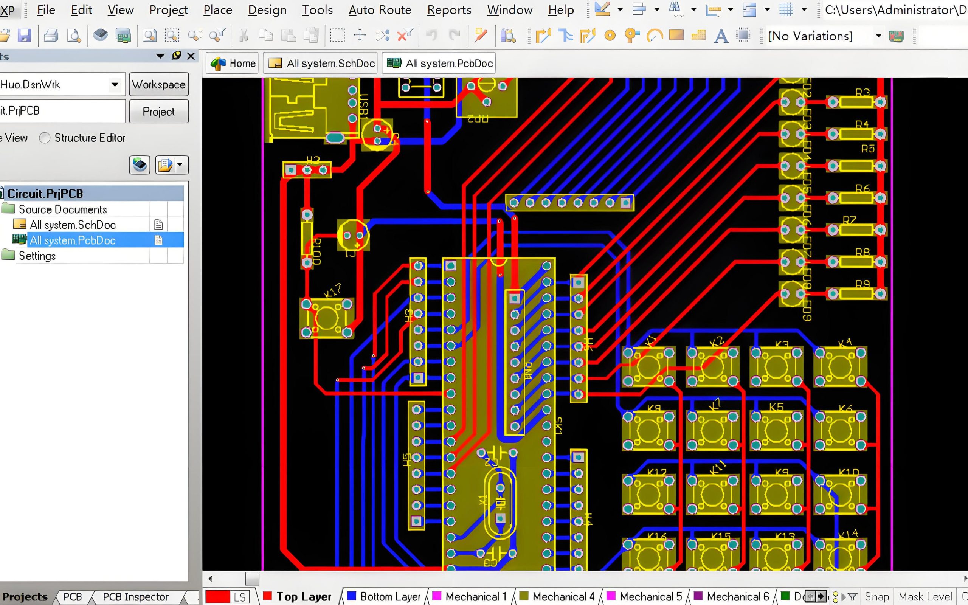Open the project options view dropdown arrow

point(180,165)
